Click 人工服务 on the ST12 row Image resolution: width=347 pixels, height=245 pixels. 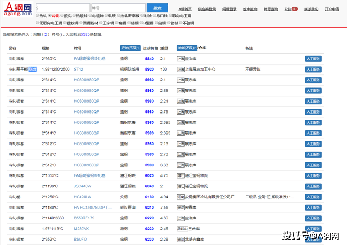(x=313, y=70)
